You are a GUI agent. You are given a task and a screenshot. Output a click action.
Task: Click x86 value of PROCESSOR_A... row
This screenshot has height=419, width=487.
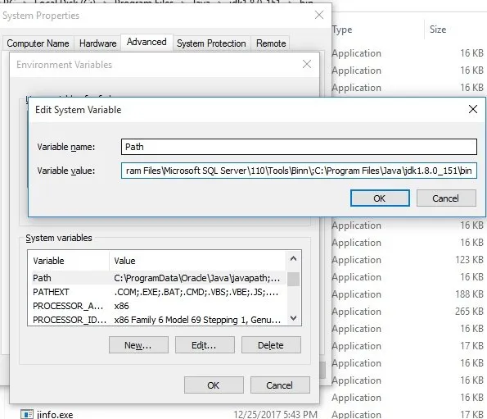click(121, 306)
